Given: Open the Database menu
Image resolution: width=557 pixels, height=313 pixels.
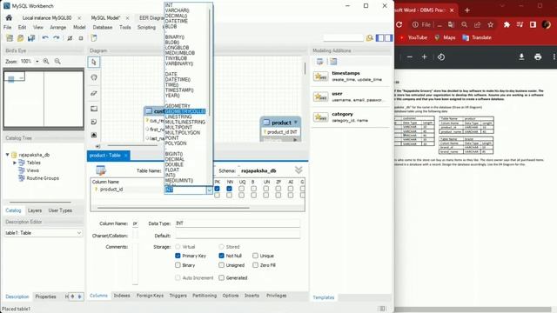Looking at the screenshot, I should click(x=103, y=27).
